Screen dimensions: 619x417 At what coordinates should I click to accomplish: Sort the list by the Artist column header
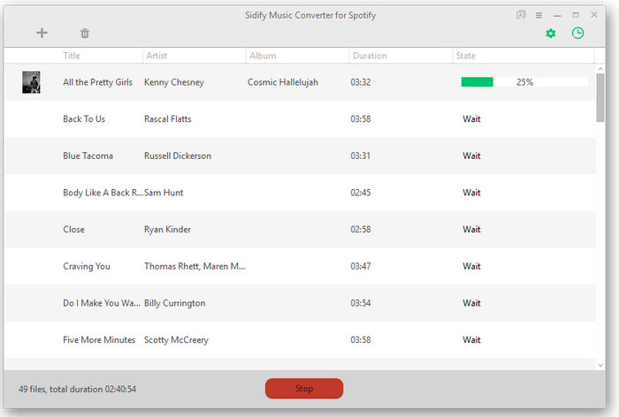point(157,56)
